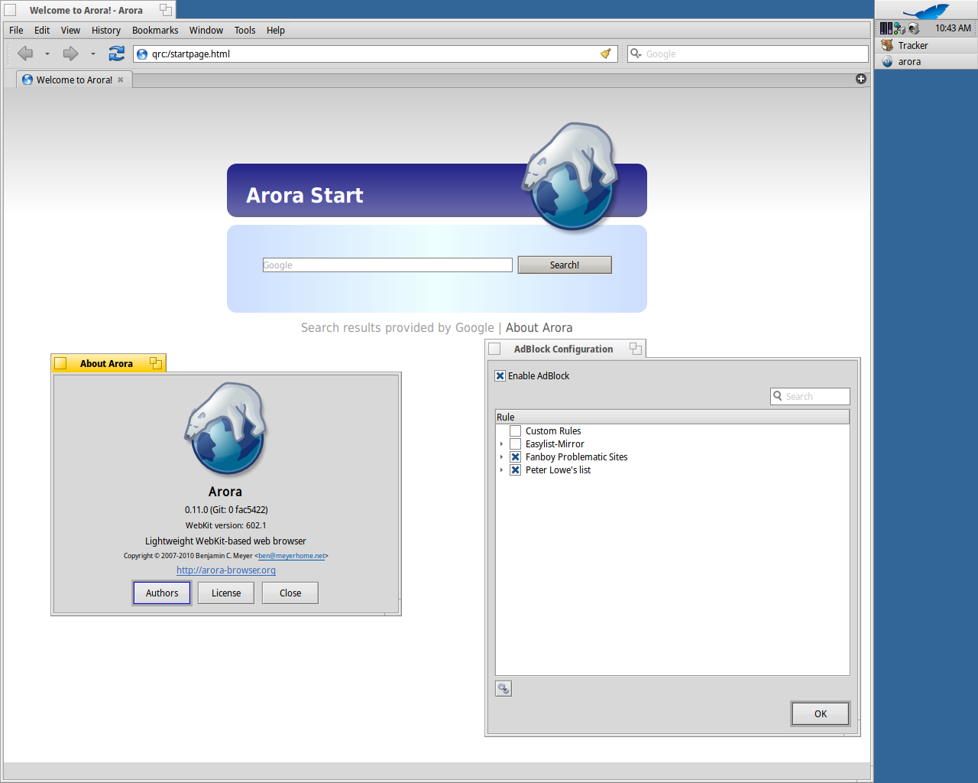Open the http://arora-browser.org link
978x783 pixels.
(226, 570)
